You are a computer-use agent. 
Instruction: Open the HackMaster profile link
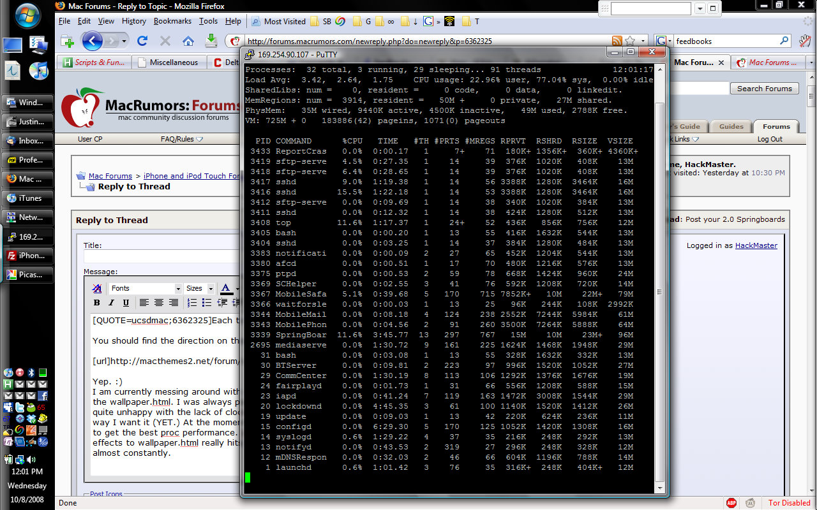[756, 245]
